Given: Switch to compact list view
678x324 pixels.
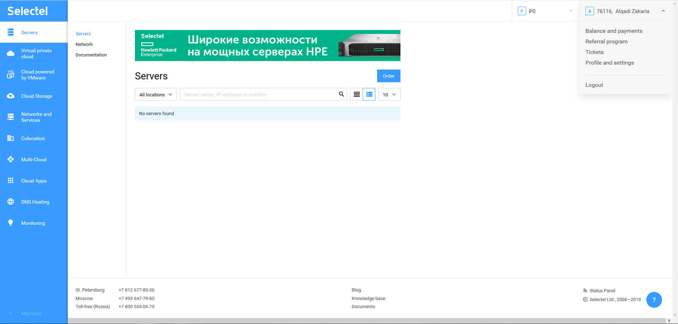Looking at the screenshot, I should (x=357, y=94).
